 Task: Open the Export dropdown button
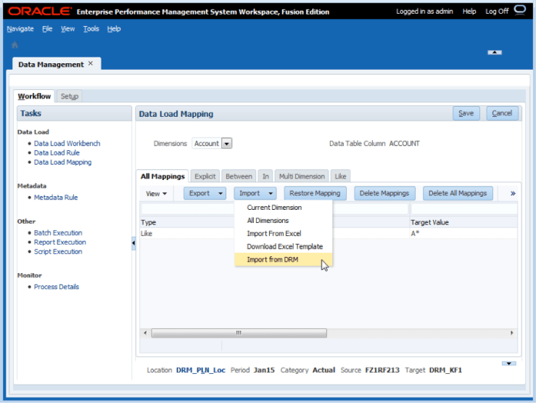[204, 193]
